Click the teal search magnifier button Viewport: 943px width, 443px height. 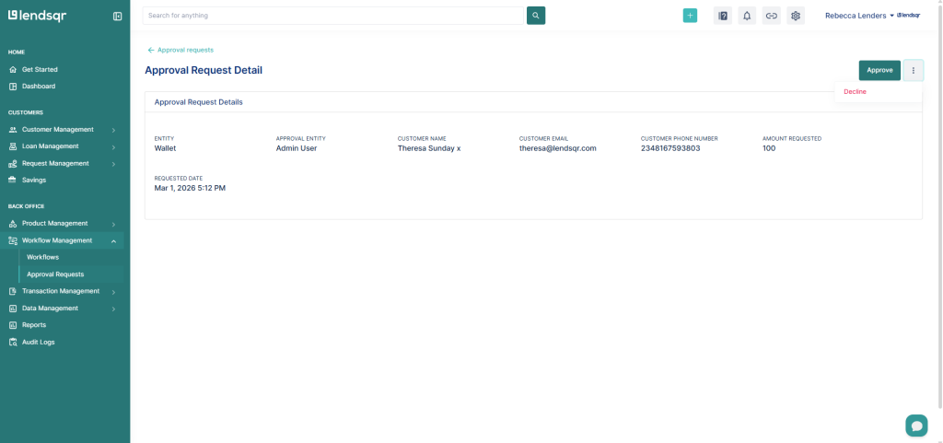tap(536, 16)
